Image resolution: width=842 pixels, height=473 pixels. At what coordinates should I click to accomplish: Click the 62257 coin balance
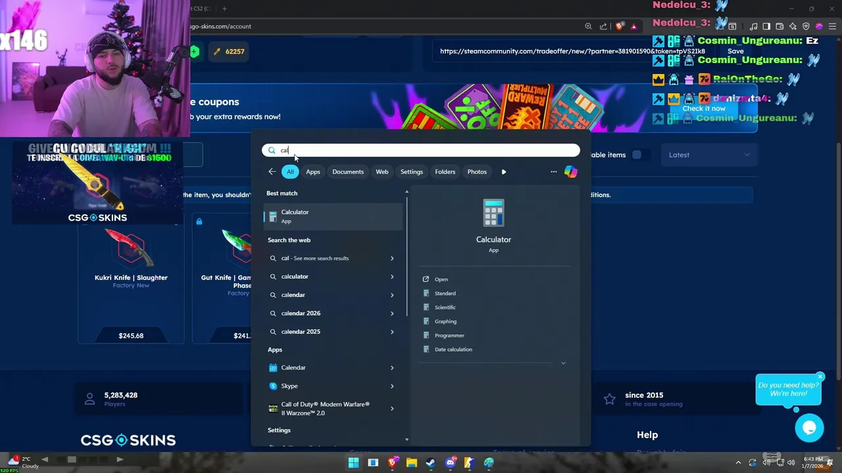pos(229,51)
